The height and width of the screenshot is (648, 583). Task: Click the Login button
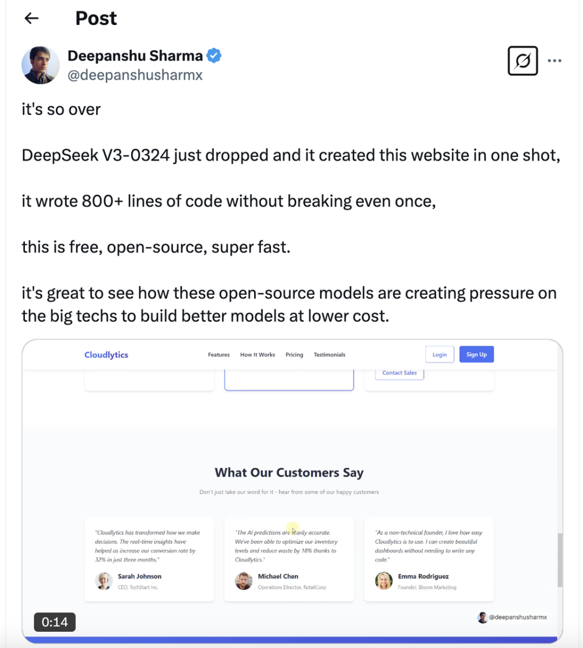tap(439, 354)
